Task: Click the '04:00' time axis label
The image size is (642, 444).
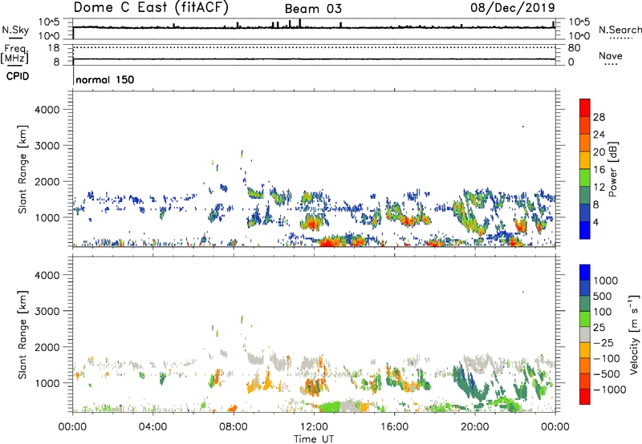Action: pos(152,427)
